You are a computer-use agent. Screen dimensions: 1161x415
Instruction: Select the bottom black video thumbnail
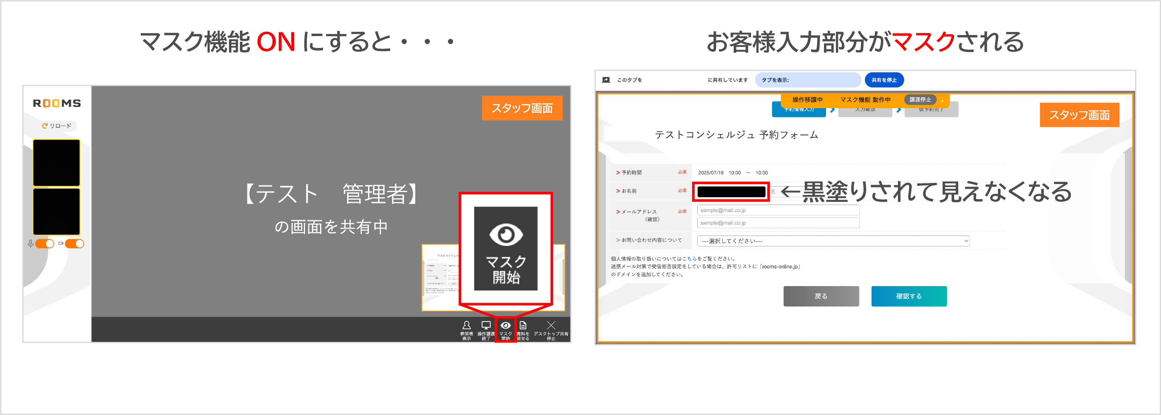point(56,212)
